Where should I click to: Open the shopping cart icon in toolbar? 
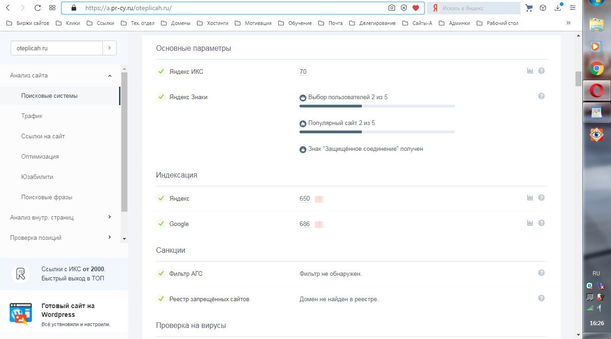[529, 8]
